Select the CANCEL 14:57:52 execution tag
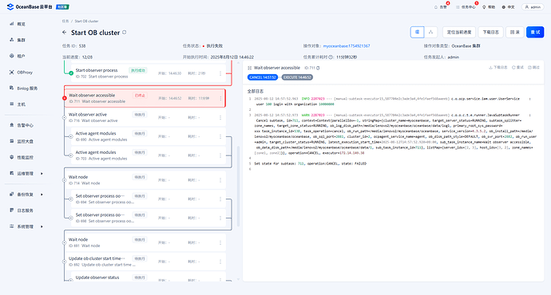The image size is (551, 295). (263, 77)
